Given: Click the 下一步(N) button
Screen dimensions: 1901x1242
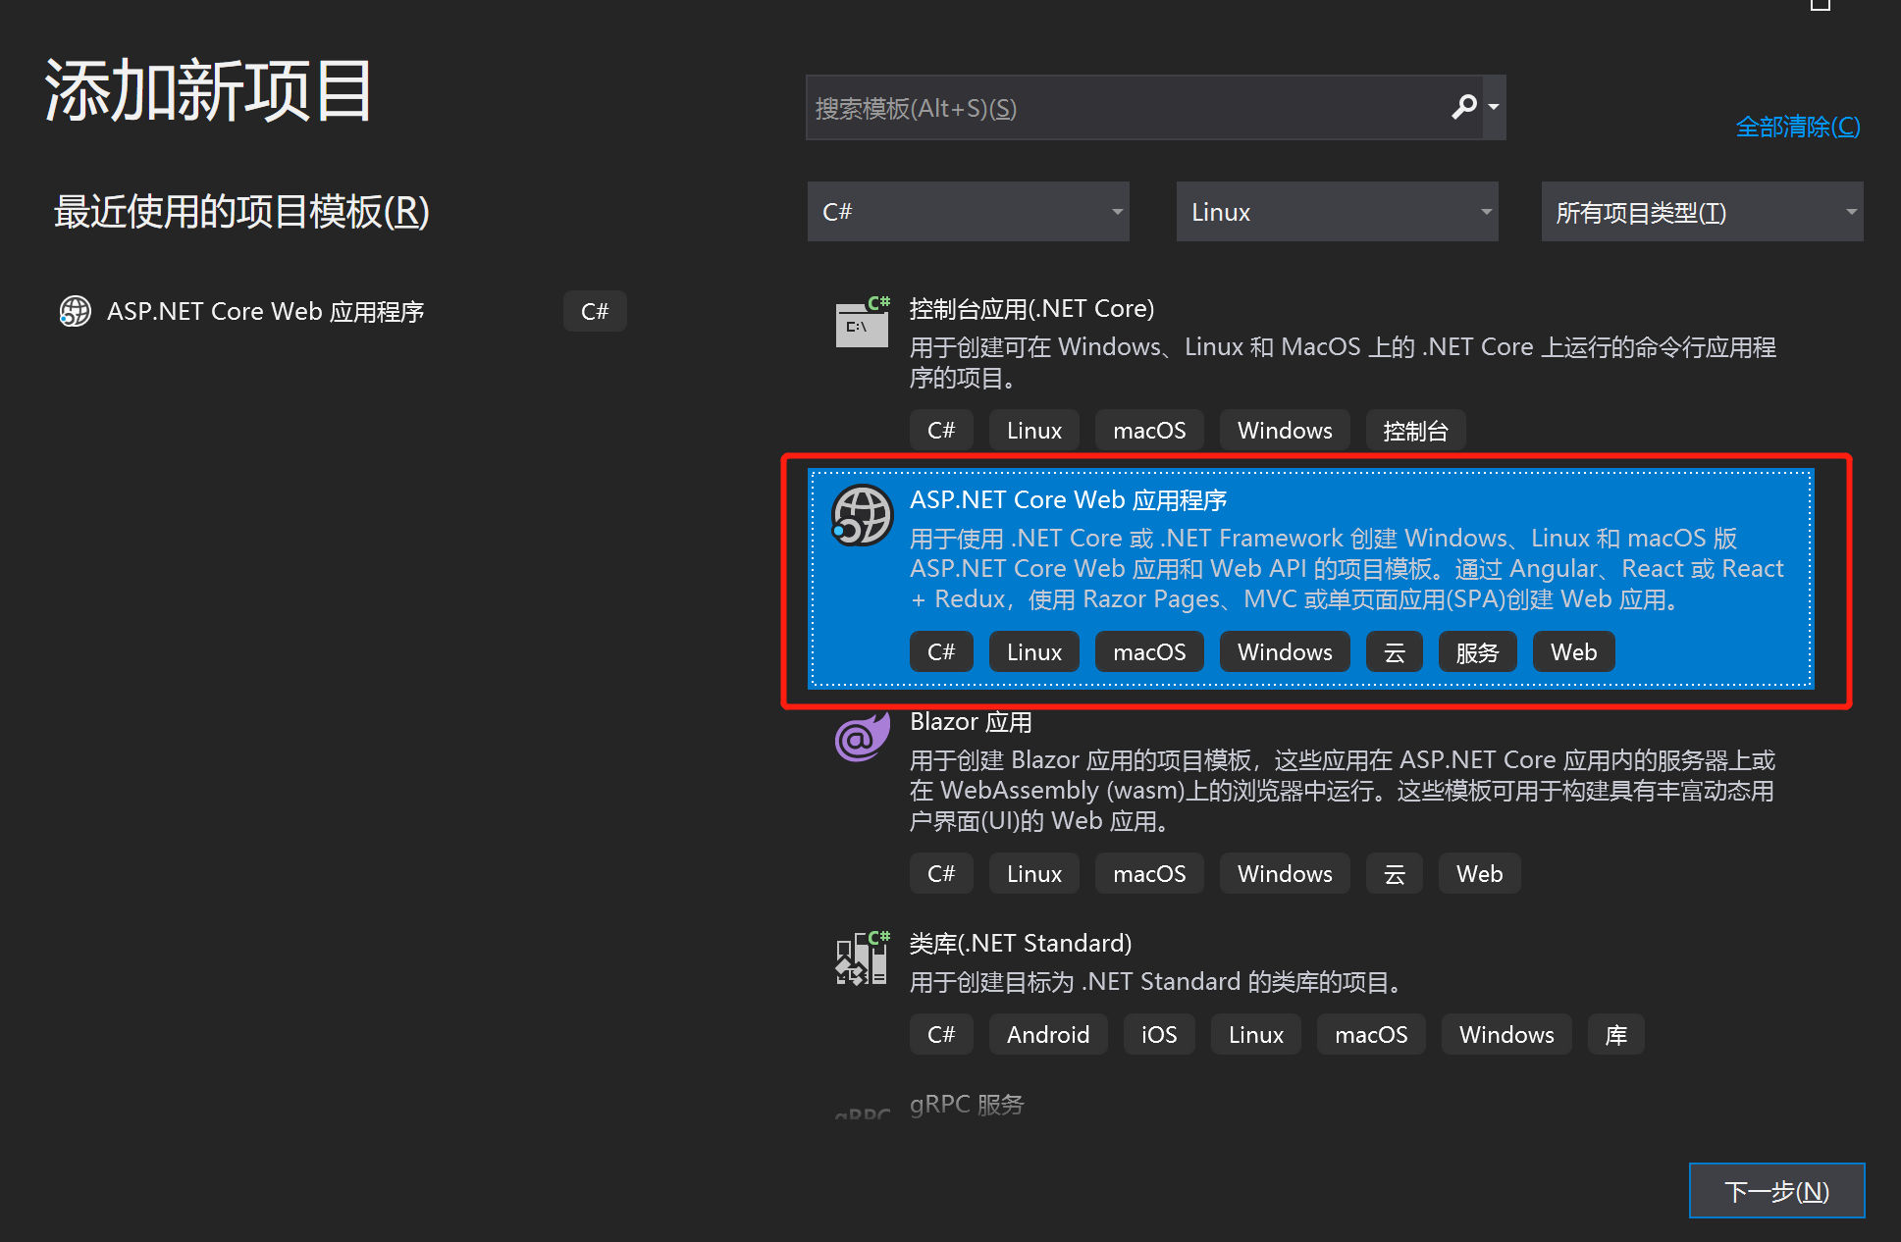Looking at the screenshot, I should pos(1776,1191).
